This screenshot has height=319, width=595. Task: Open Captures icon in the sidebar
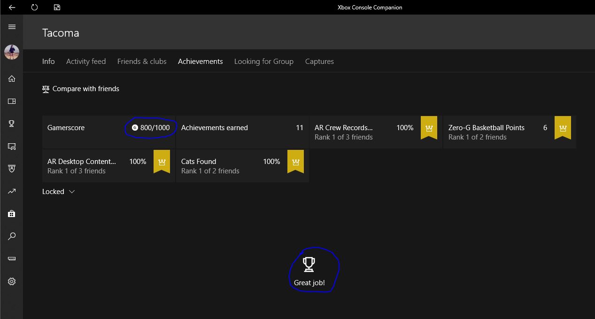pos(12,146)
